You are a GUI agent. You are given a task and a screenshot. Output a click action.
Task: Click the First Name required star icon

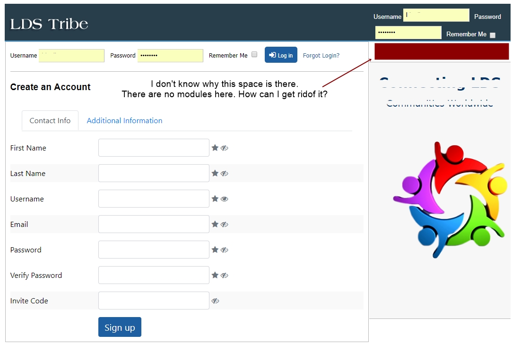(x=215, y=148)
